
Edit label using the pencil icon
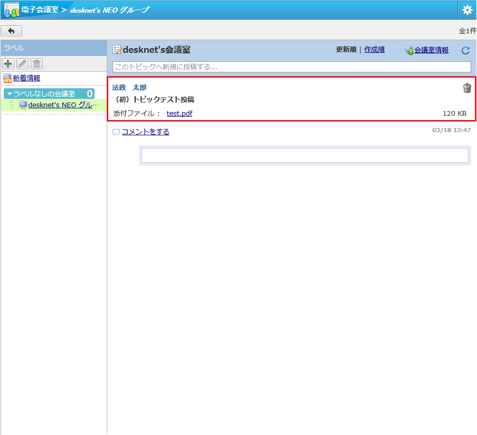(x=23, y=63)
